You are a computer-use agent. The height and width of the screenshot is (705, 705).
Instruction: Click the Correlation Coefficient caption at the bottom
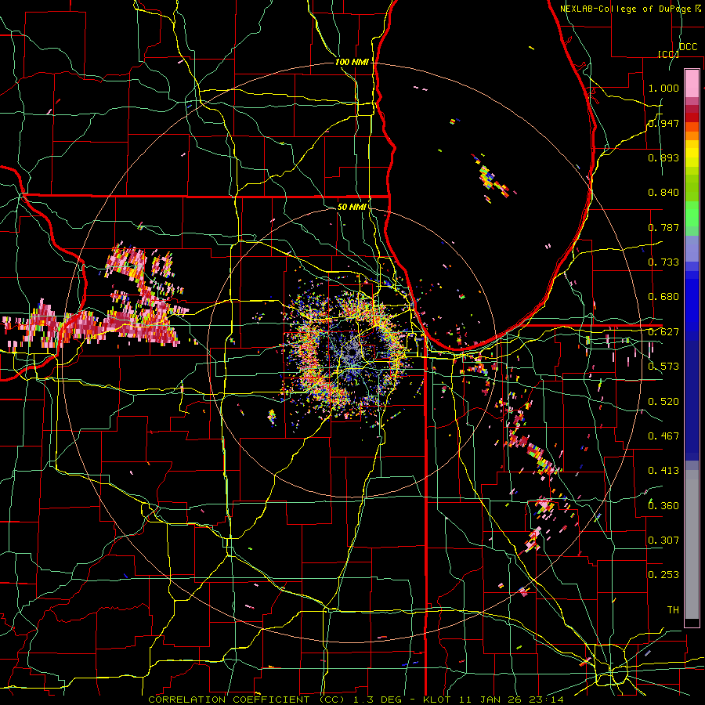click(356, 700)
